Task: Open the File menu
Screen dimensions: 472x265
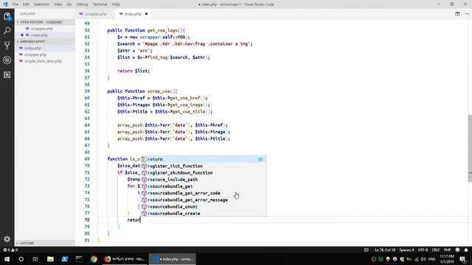Action: click(x=15, y=4)
